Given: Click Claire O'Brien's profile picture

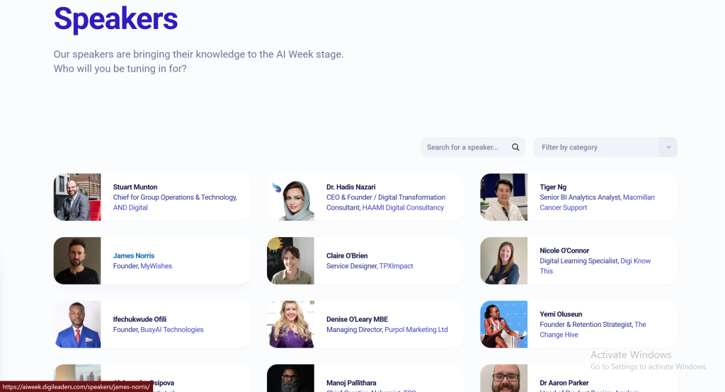Looking at the screenshot, I should pos(290,260).
